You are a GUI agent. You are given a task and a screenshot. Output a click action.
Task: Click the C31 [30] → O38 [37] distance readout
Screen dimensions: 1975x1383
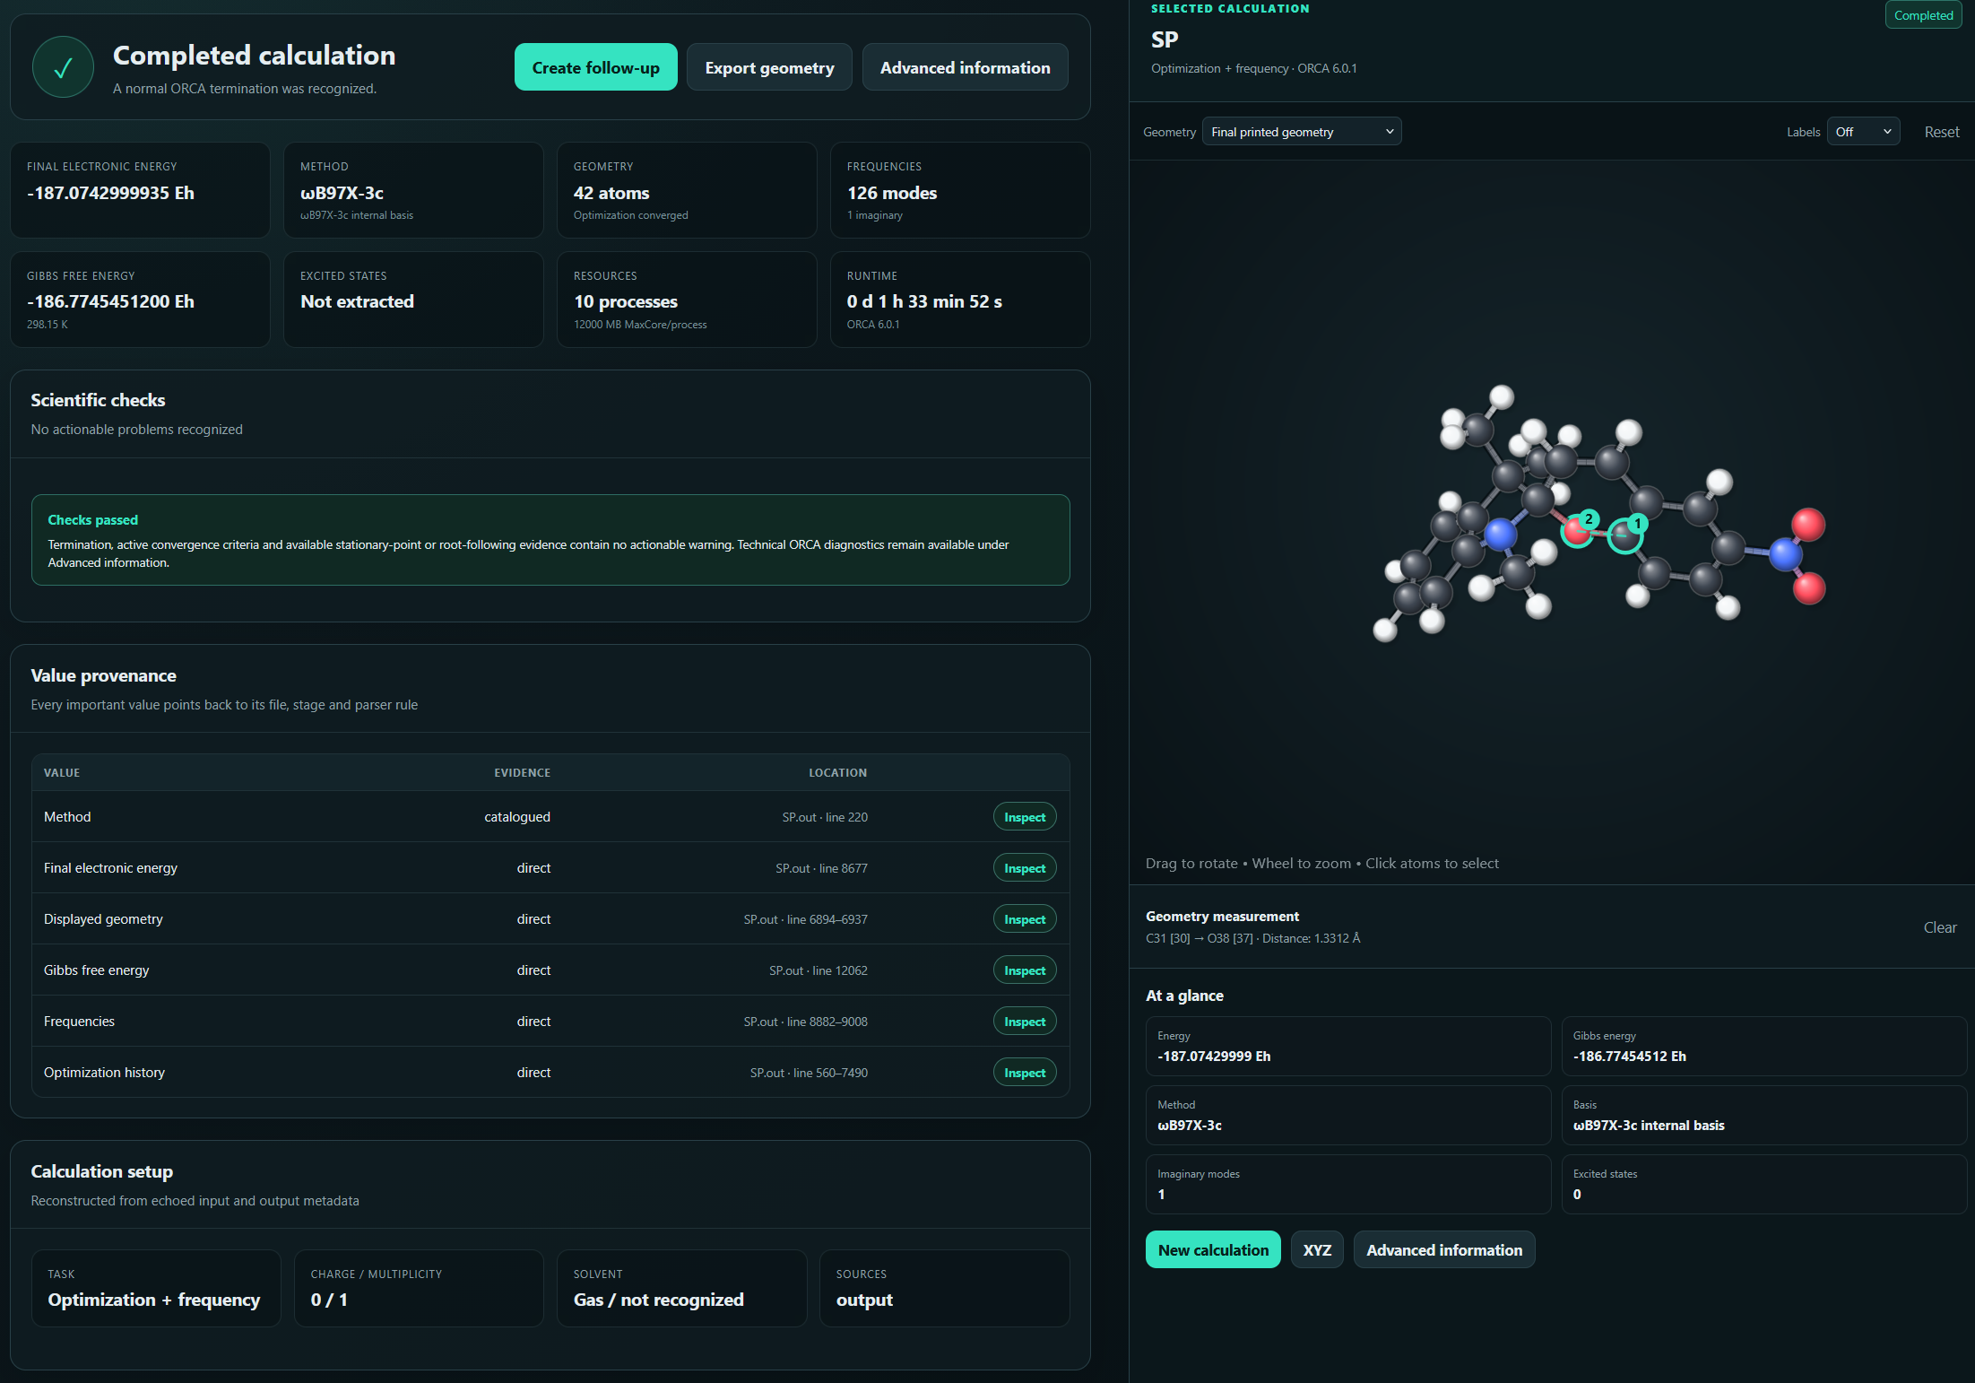[1252, 938]
